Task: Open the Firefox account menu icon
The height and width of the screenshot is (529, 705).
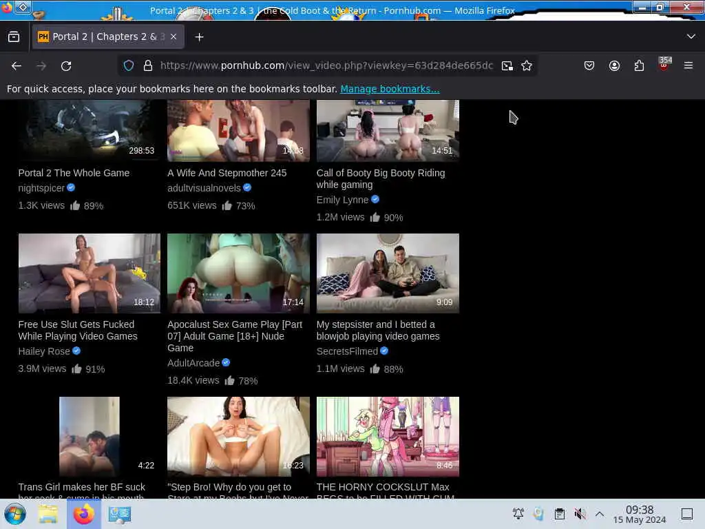Action: (x=614, y=66)
